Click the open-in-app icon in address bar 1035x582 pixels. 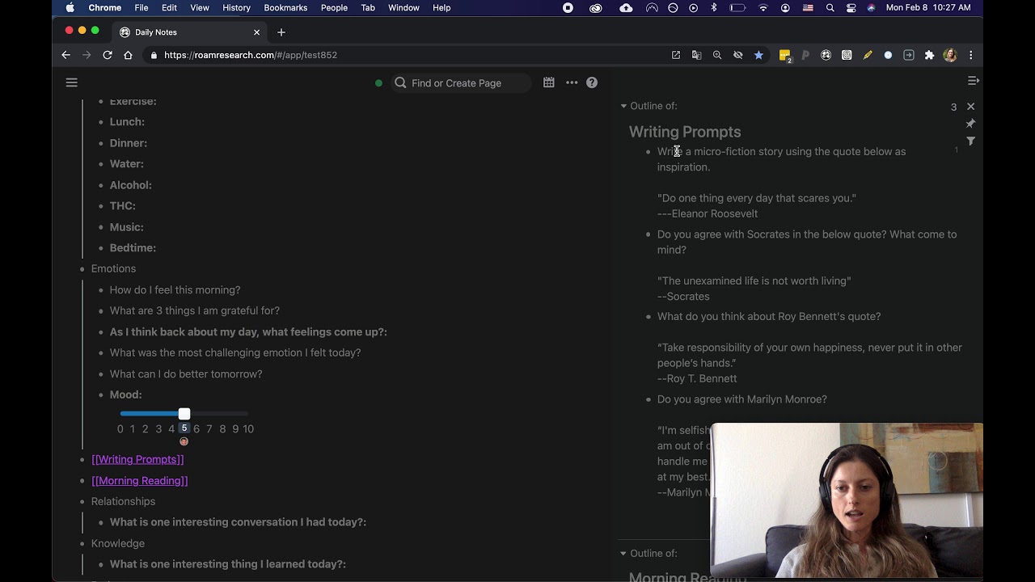(x=676, y=55)
